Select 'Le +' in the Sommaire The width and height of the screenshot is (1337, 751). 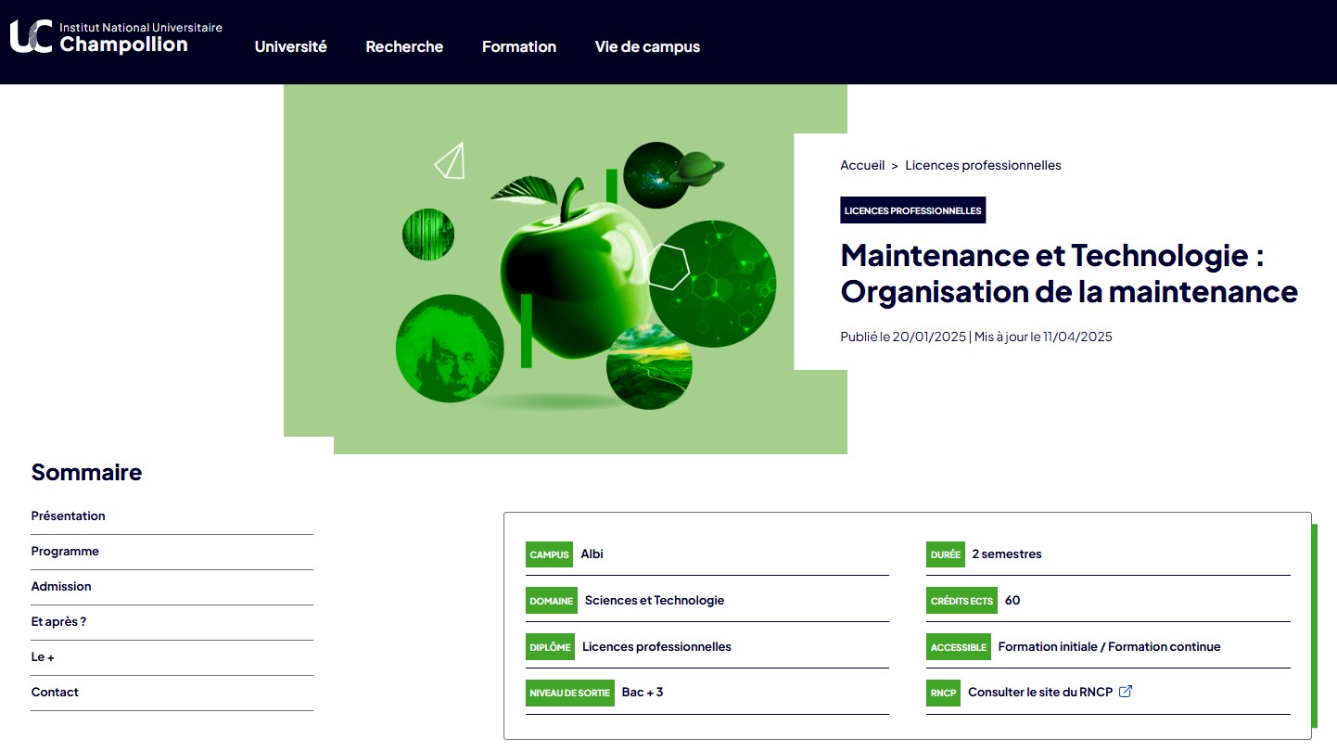tap(43, 657)
